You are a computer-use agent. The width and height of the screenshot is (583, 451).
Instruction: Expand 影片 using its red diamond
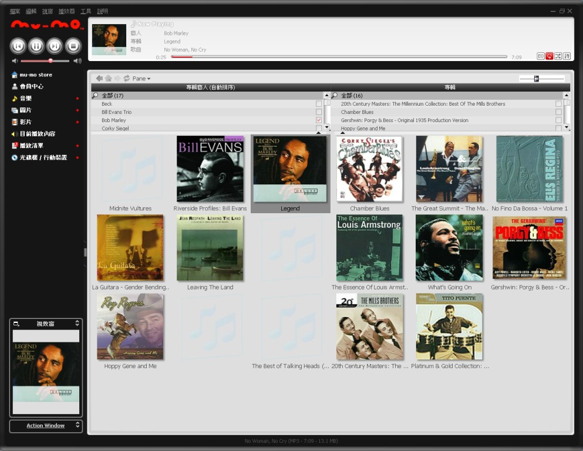[x=77, y=122]
